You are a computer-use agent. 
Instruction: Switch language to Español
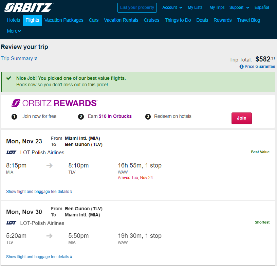(262, 7)
